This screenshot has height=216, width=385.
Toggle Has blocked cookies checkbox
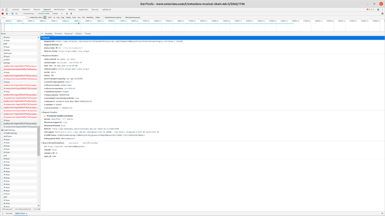pyautogui.click(x=103, y=18)
